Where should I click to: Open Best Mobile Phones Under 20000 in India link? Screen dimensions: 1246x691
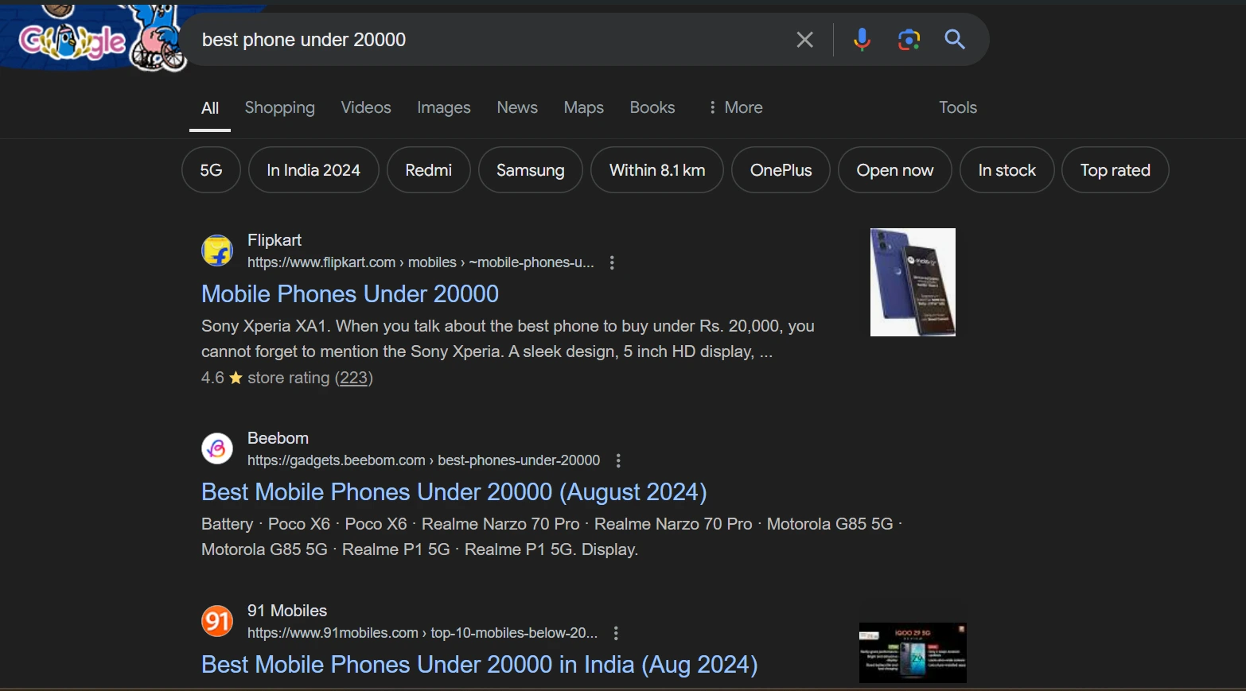(480, 665)
